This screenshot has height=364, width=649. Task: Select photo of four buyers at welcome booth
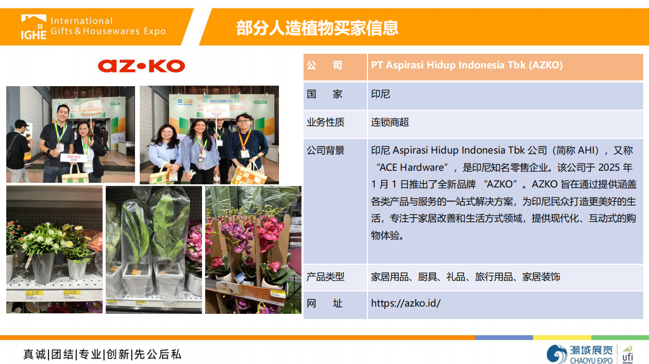209,135
